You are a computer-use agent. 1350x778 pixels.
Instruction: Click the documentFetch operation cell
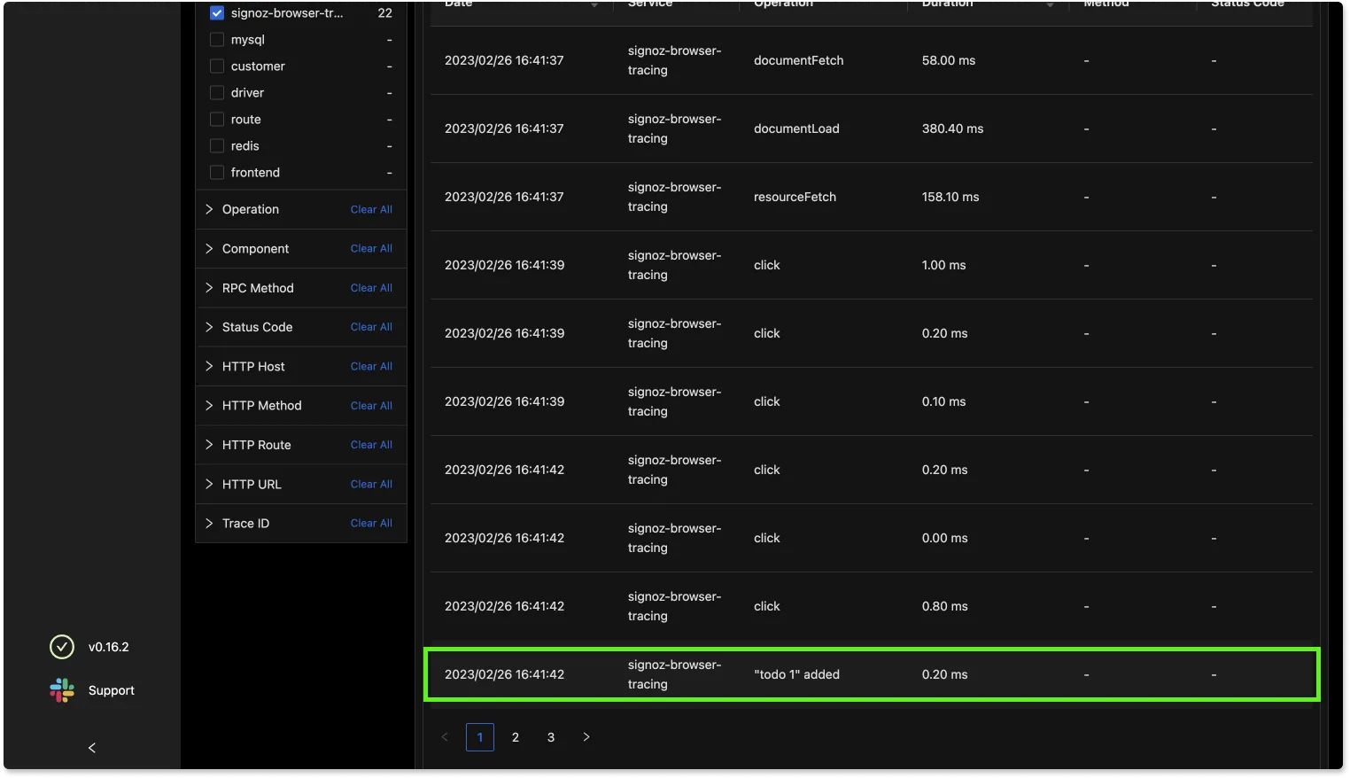tap(799, 60)
